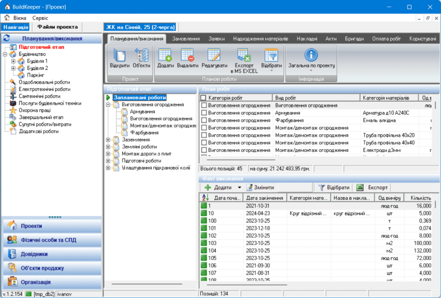441x298 pixels.
Task: Toggle select-all checkbox in Категорія робіт header
Action: 203,98
